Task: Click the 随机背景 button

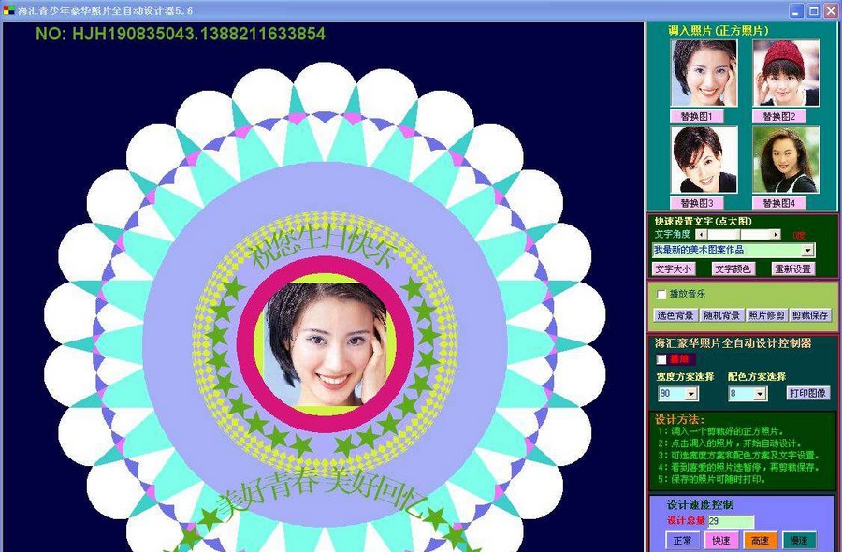Action: 721,315
